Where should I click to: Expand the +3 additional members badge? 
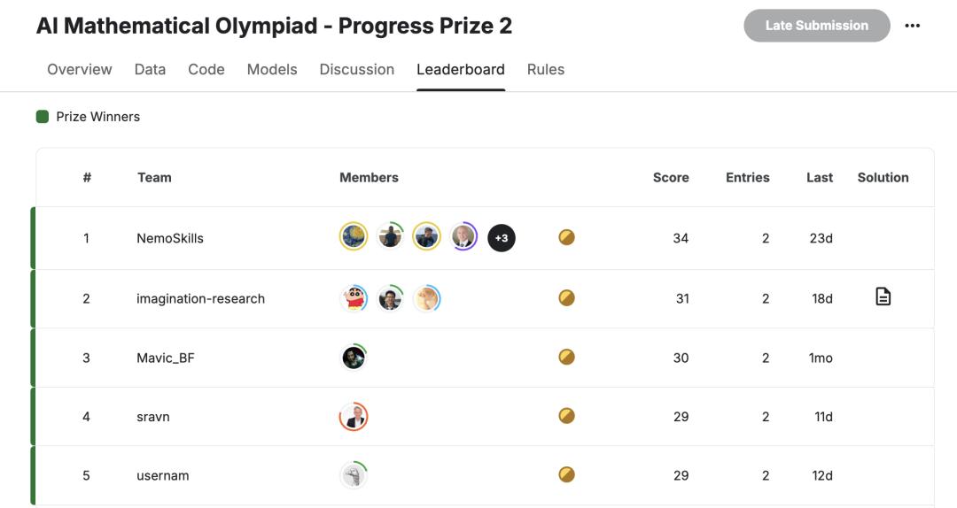502,237
